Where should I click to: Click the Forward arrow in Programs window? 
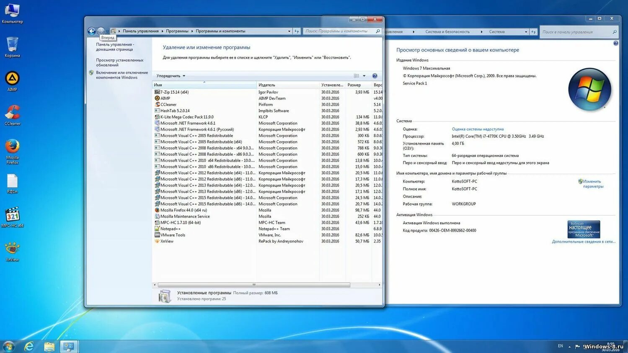coord(101,31)
